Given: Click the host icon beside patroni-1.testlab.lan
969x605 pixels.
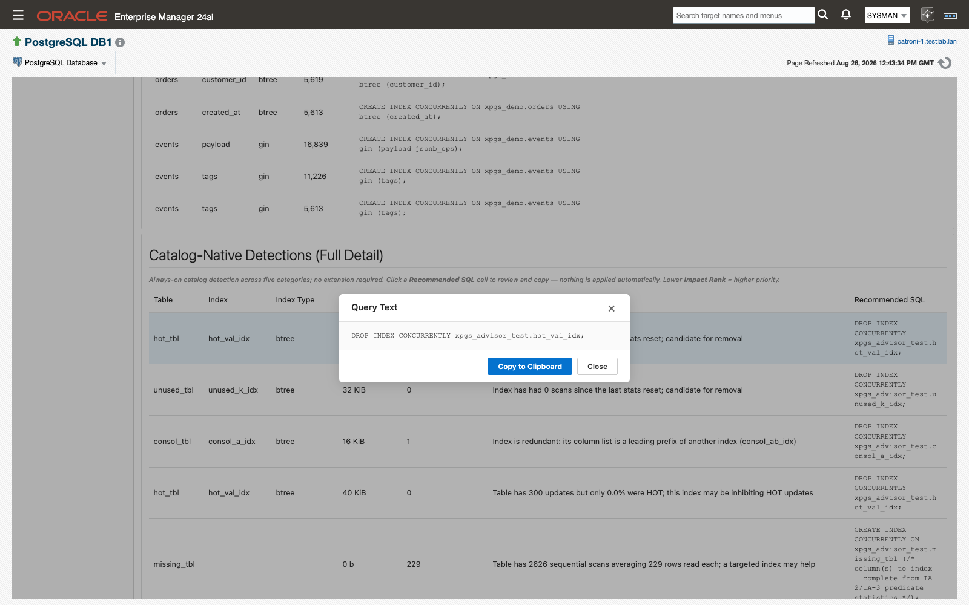Looking at the screenshot, I should [x=890, y=41].
